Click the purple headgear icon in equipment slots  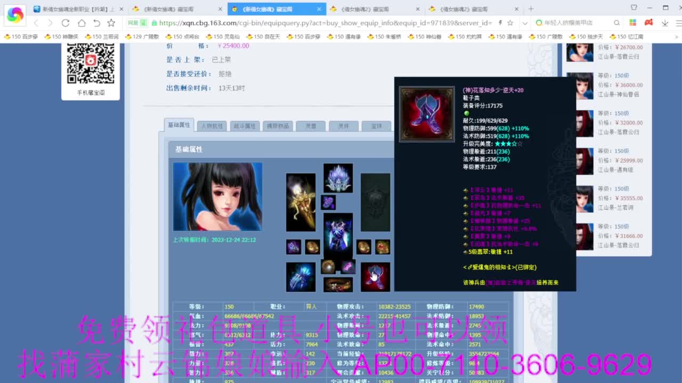339,179
